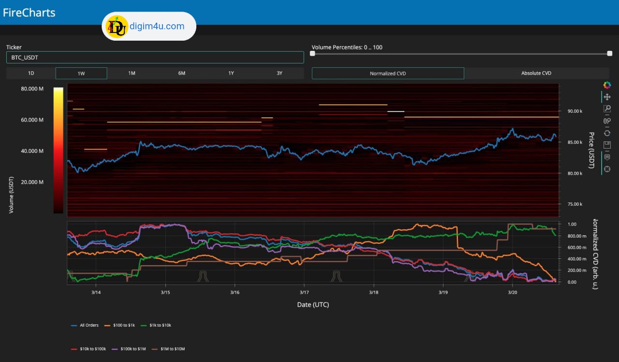Toggle the Hover tooltip tool
Viewport: 619px width, 362px height.
point(607,157)
